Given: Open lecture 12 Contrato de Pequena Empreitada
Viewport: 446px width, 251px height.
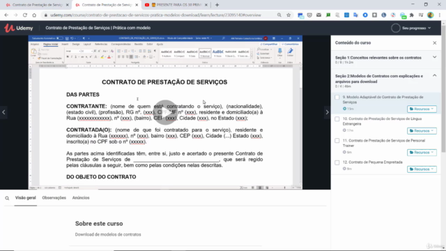Looking at the screenshot, I should click(372, 162).
